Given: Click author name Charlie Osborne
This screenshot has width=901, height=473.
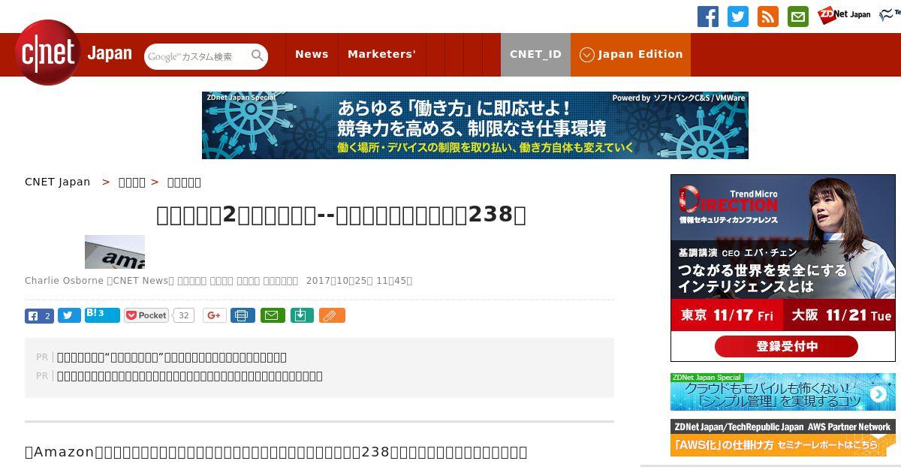Looking at the screenshot, I should coord(64,281).
